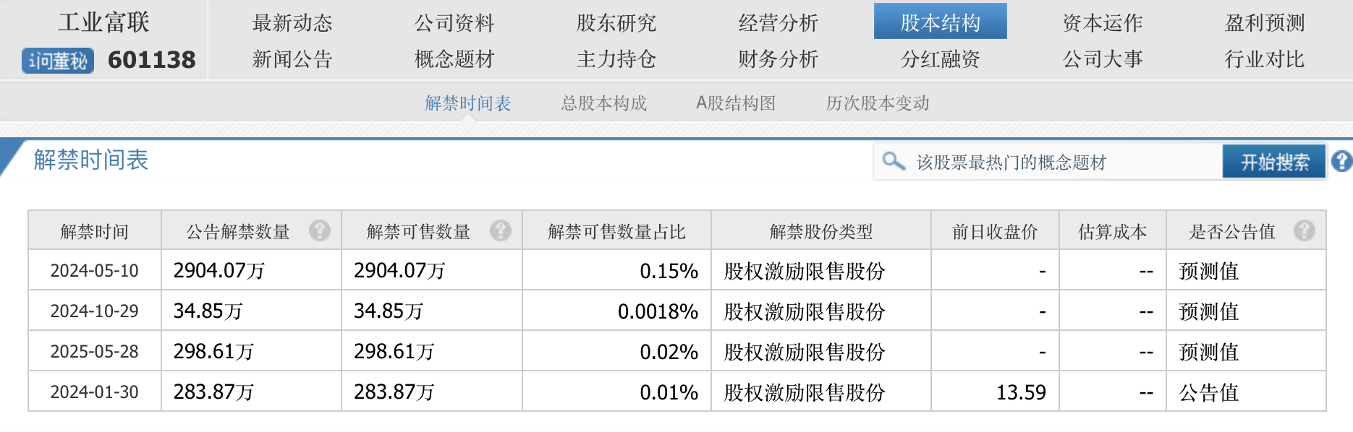1353x432 pixels.
Task: Open 公司资料 page
Action: (454, 22)
